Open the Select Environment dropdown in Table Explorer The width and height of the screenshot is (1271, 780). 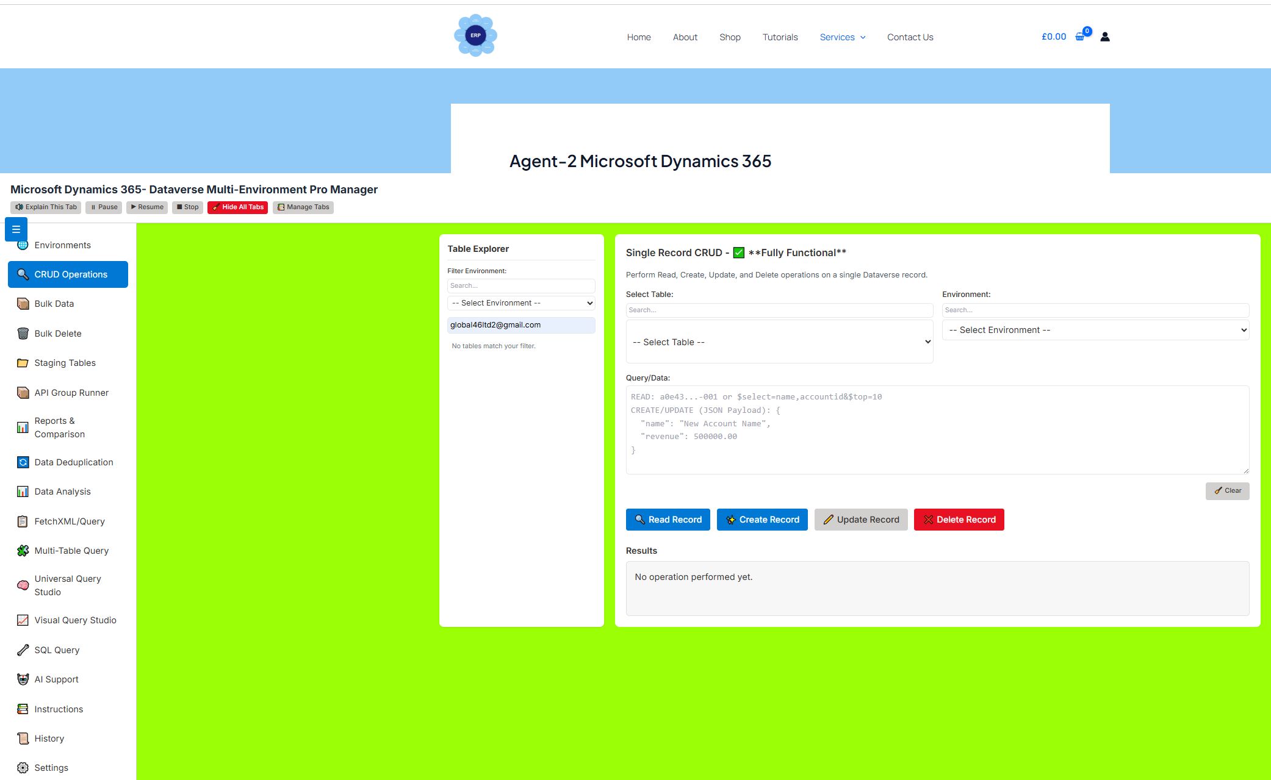point(520,302)
